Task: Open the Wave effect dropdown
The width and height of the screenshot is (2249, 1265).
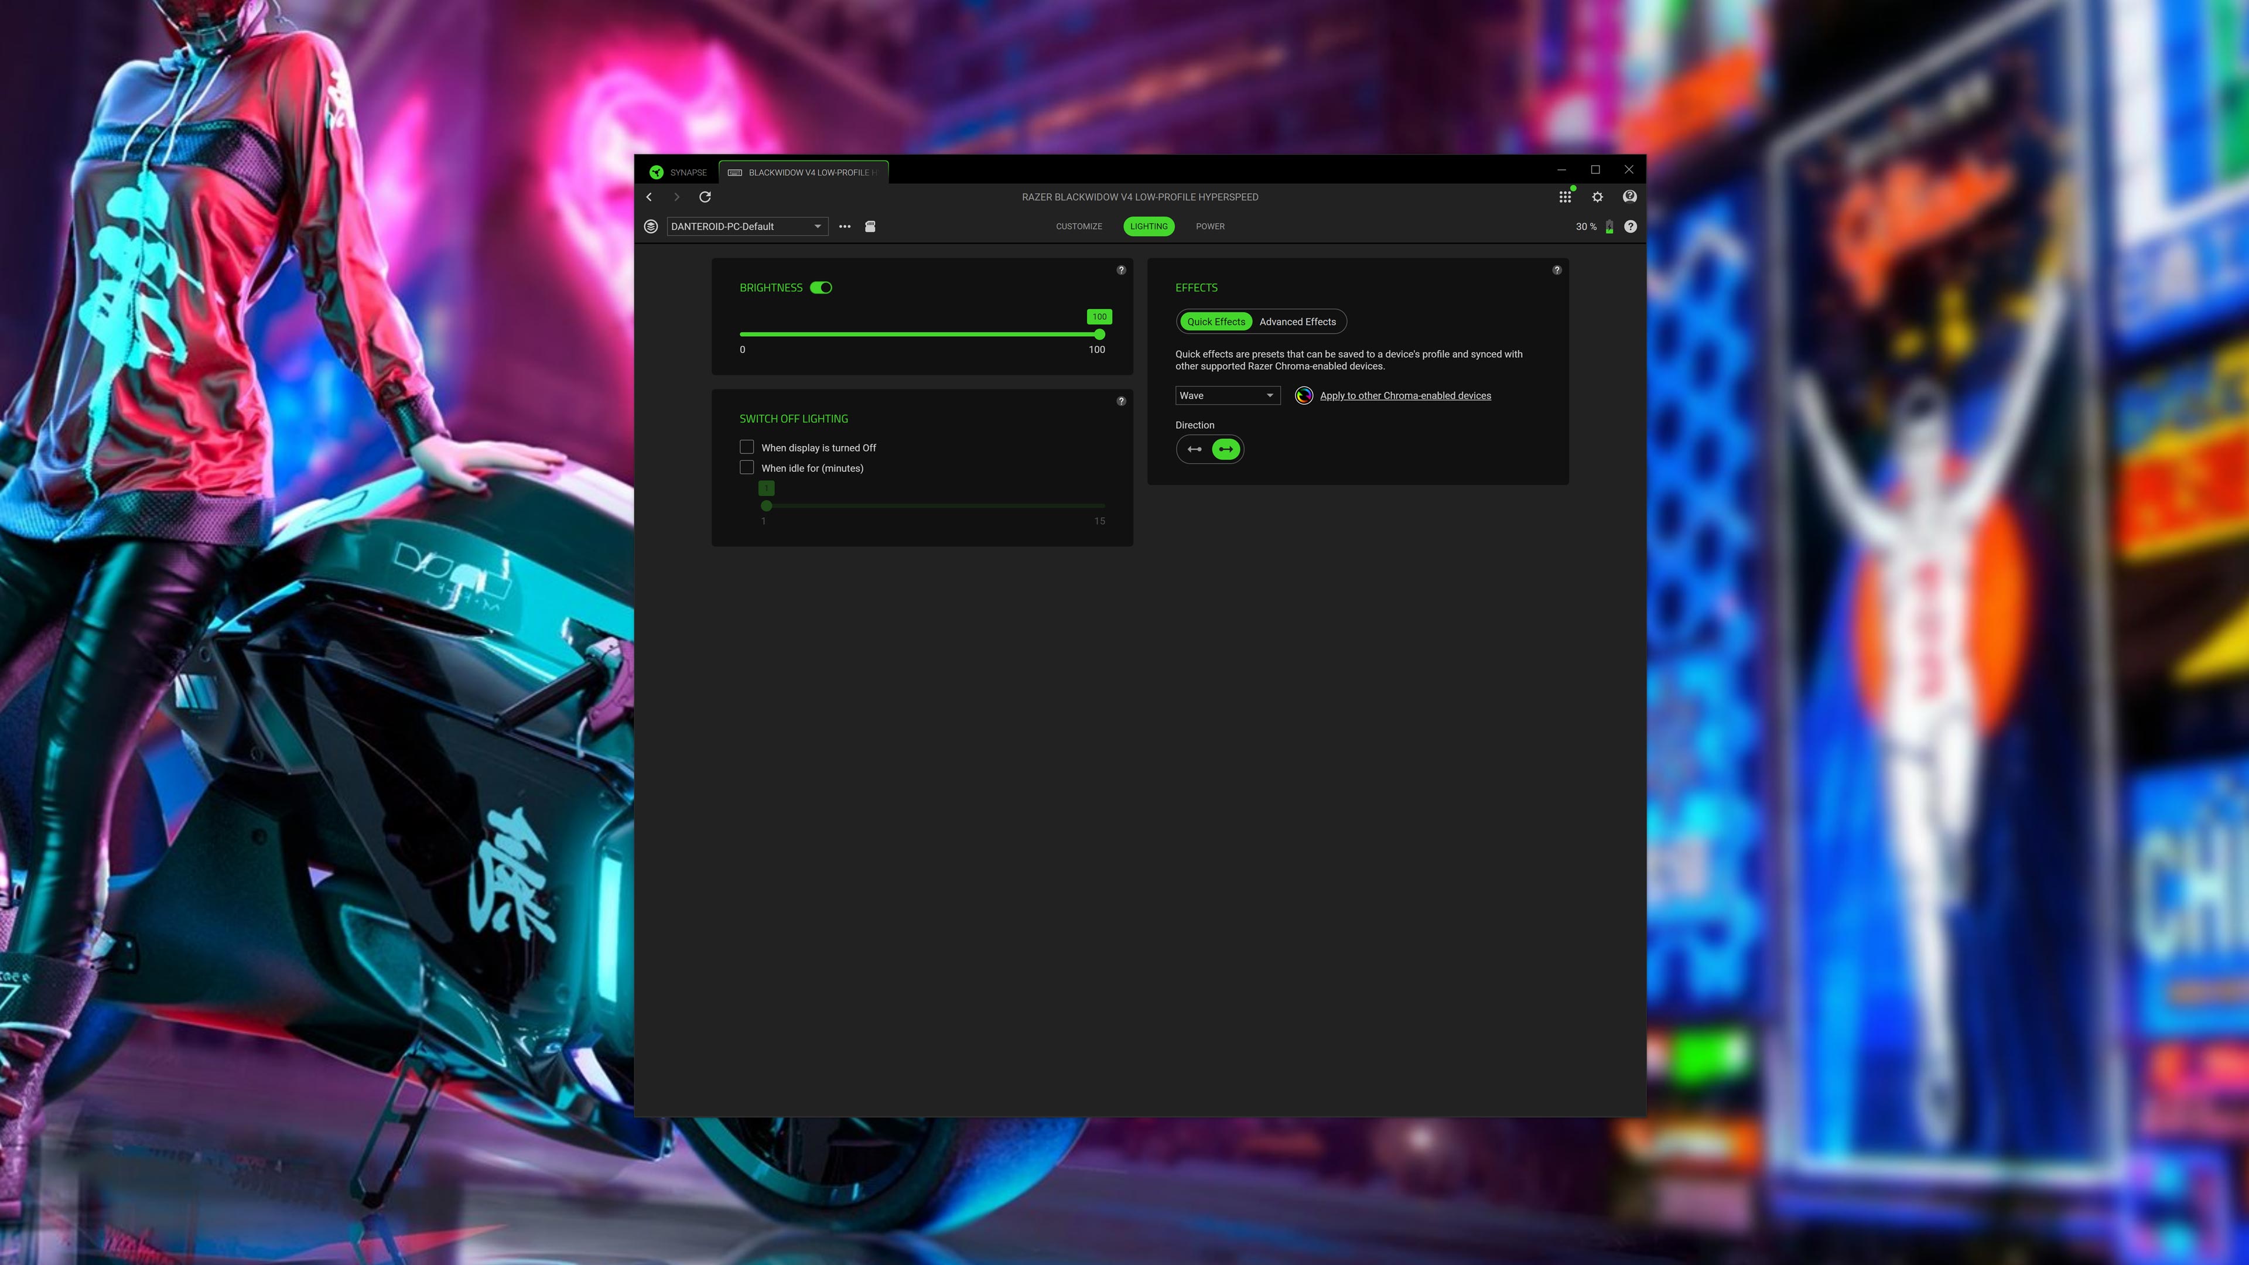Action: coord(1228,395)
